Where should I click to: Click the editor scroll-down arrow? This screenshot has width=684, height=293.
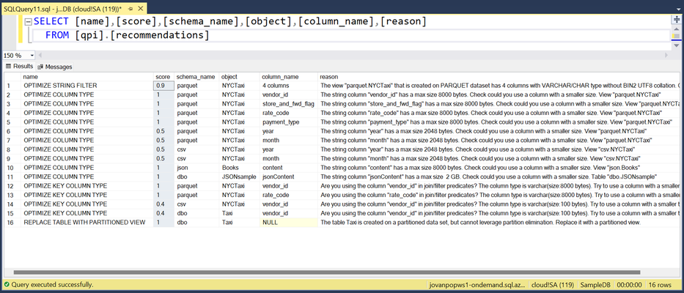[676, 45]
